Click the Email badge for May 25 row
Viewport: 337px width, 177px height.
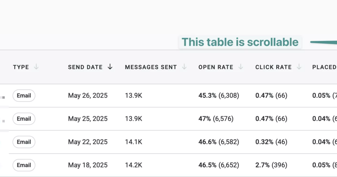(x=24, y=119)
